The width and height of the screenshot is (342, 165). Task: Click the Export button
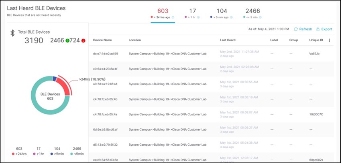(324, 29)
